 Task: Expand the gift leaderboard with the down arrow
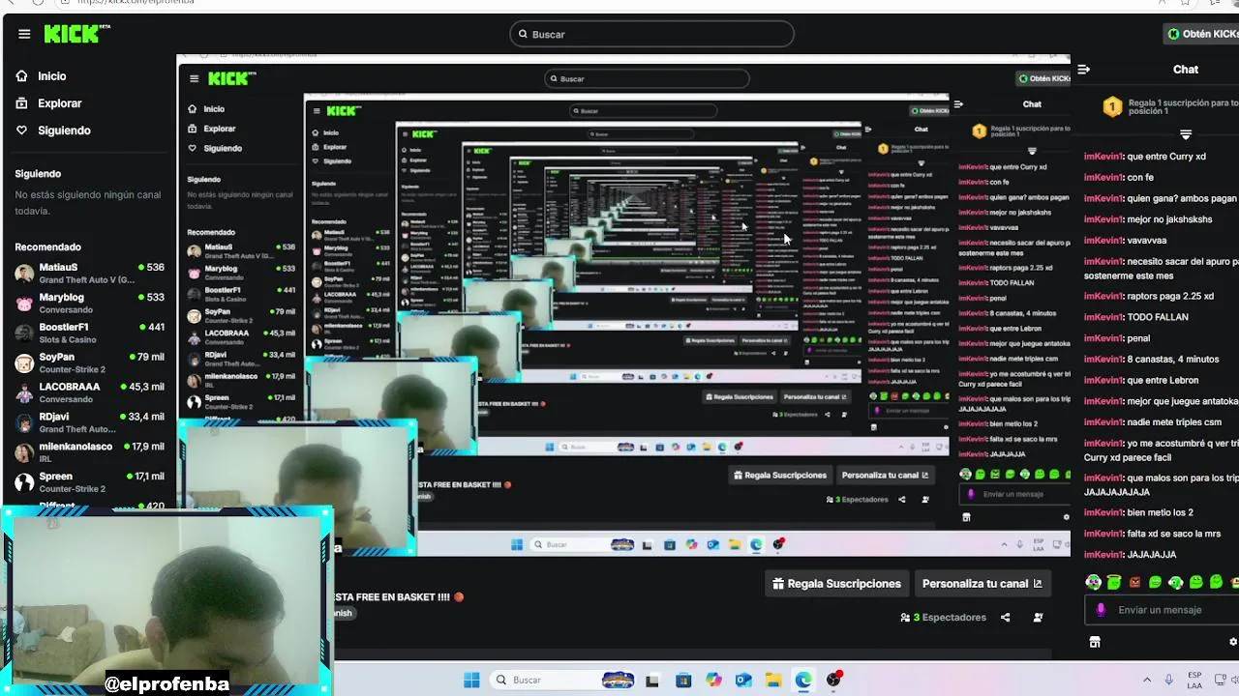[1186, 134]
